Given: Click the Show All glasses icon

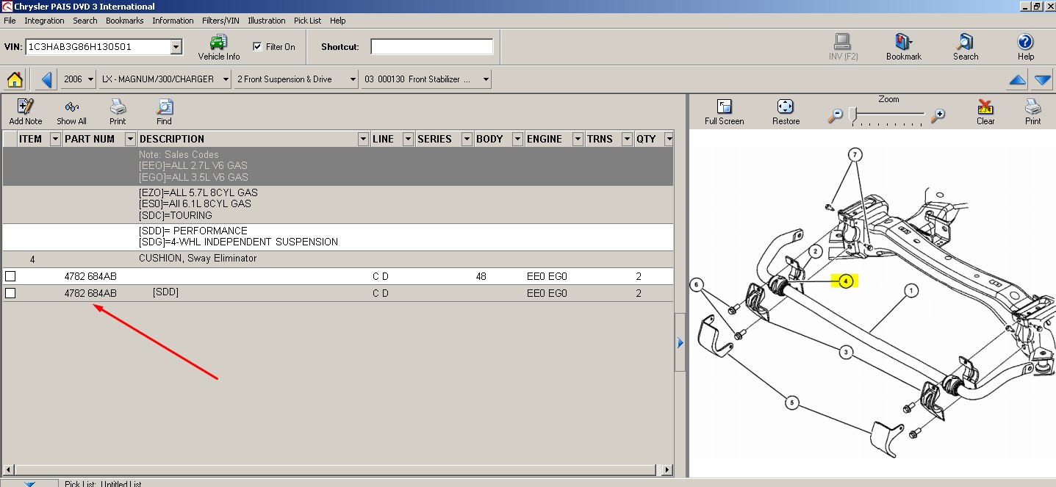Looking at the screenshot, I should click(71, 112).
